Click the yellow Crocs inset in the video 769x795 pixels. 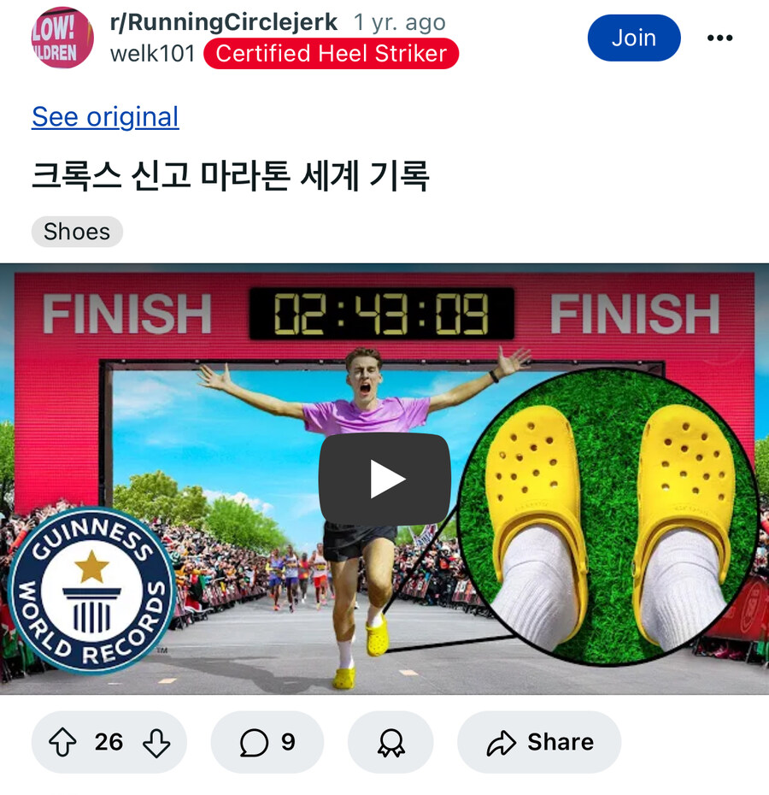608,516
